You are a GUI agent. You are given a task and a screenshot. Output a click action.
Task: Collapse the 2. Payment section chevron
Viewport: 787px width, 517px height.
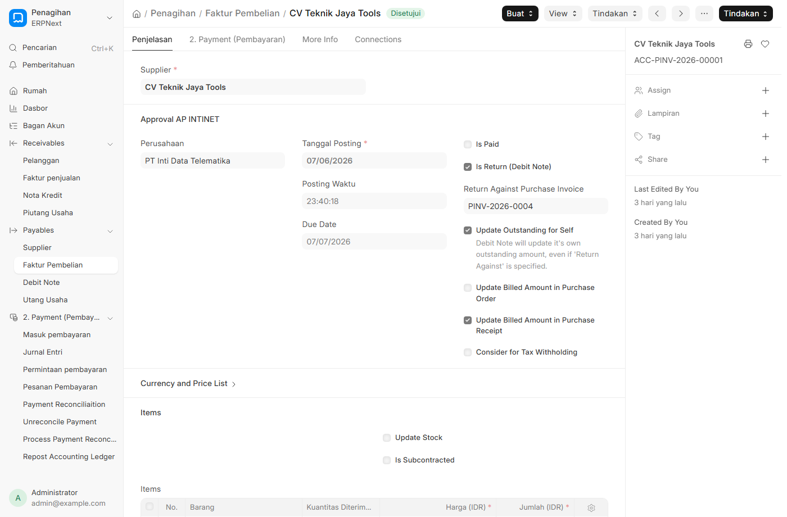coord(110,318)
